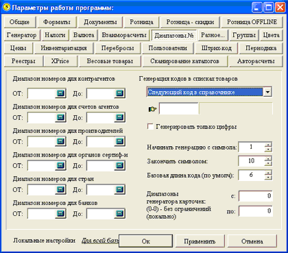This screenshot has height=253, width=288.
Task: Focus the card generator range 'с' field
Action: click(255, 196)
